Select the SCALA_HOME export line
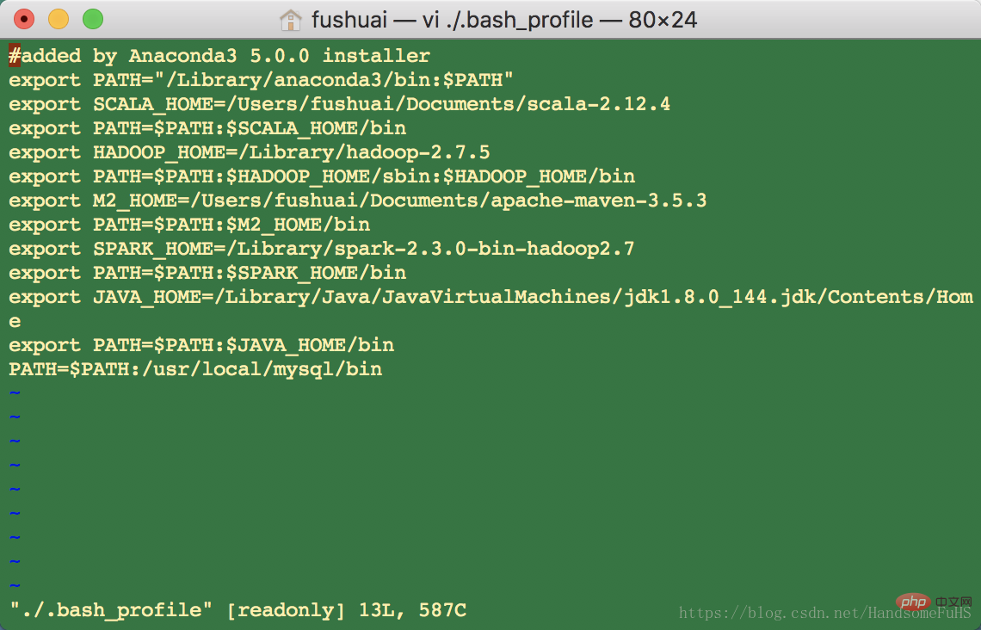Screen dimensions: 981x630 click(x=340, y=104)
